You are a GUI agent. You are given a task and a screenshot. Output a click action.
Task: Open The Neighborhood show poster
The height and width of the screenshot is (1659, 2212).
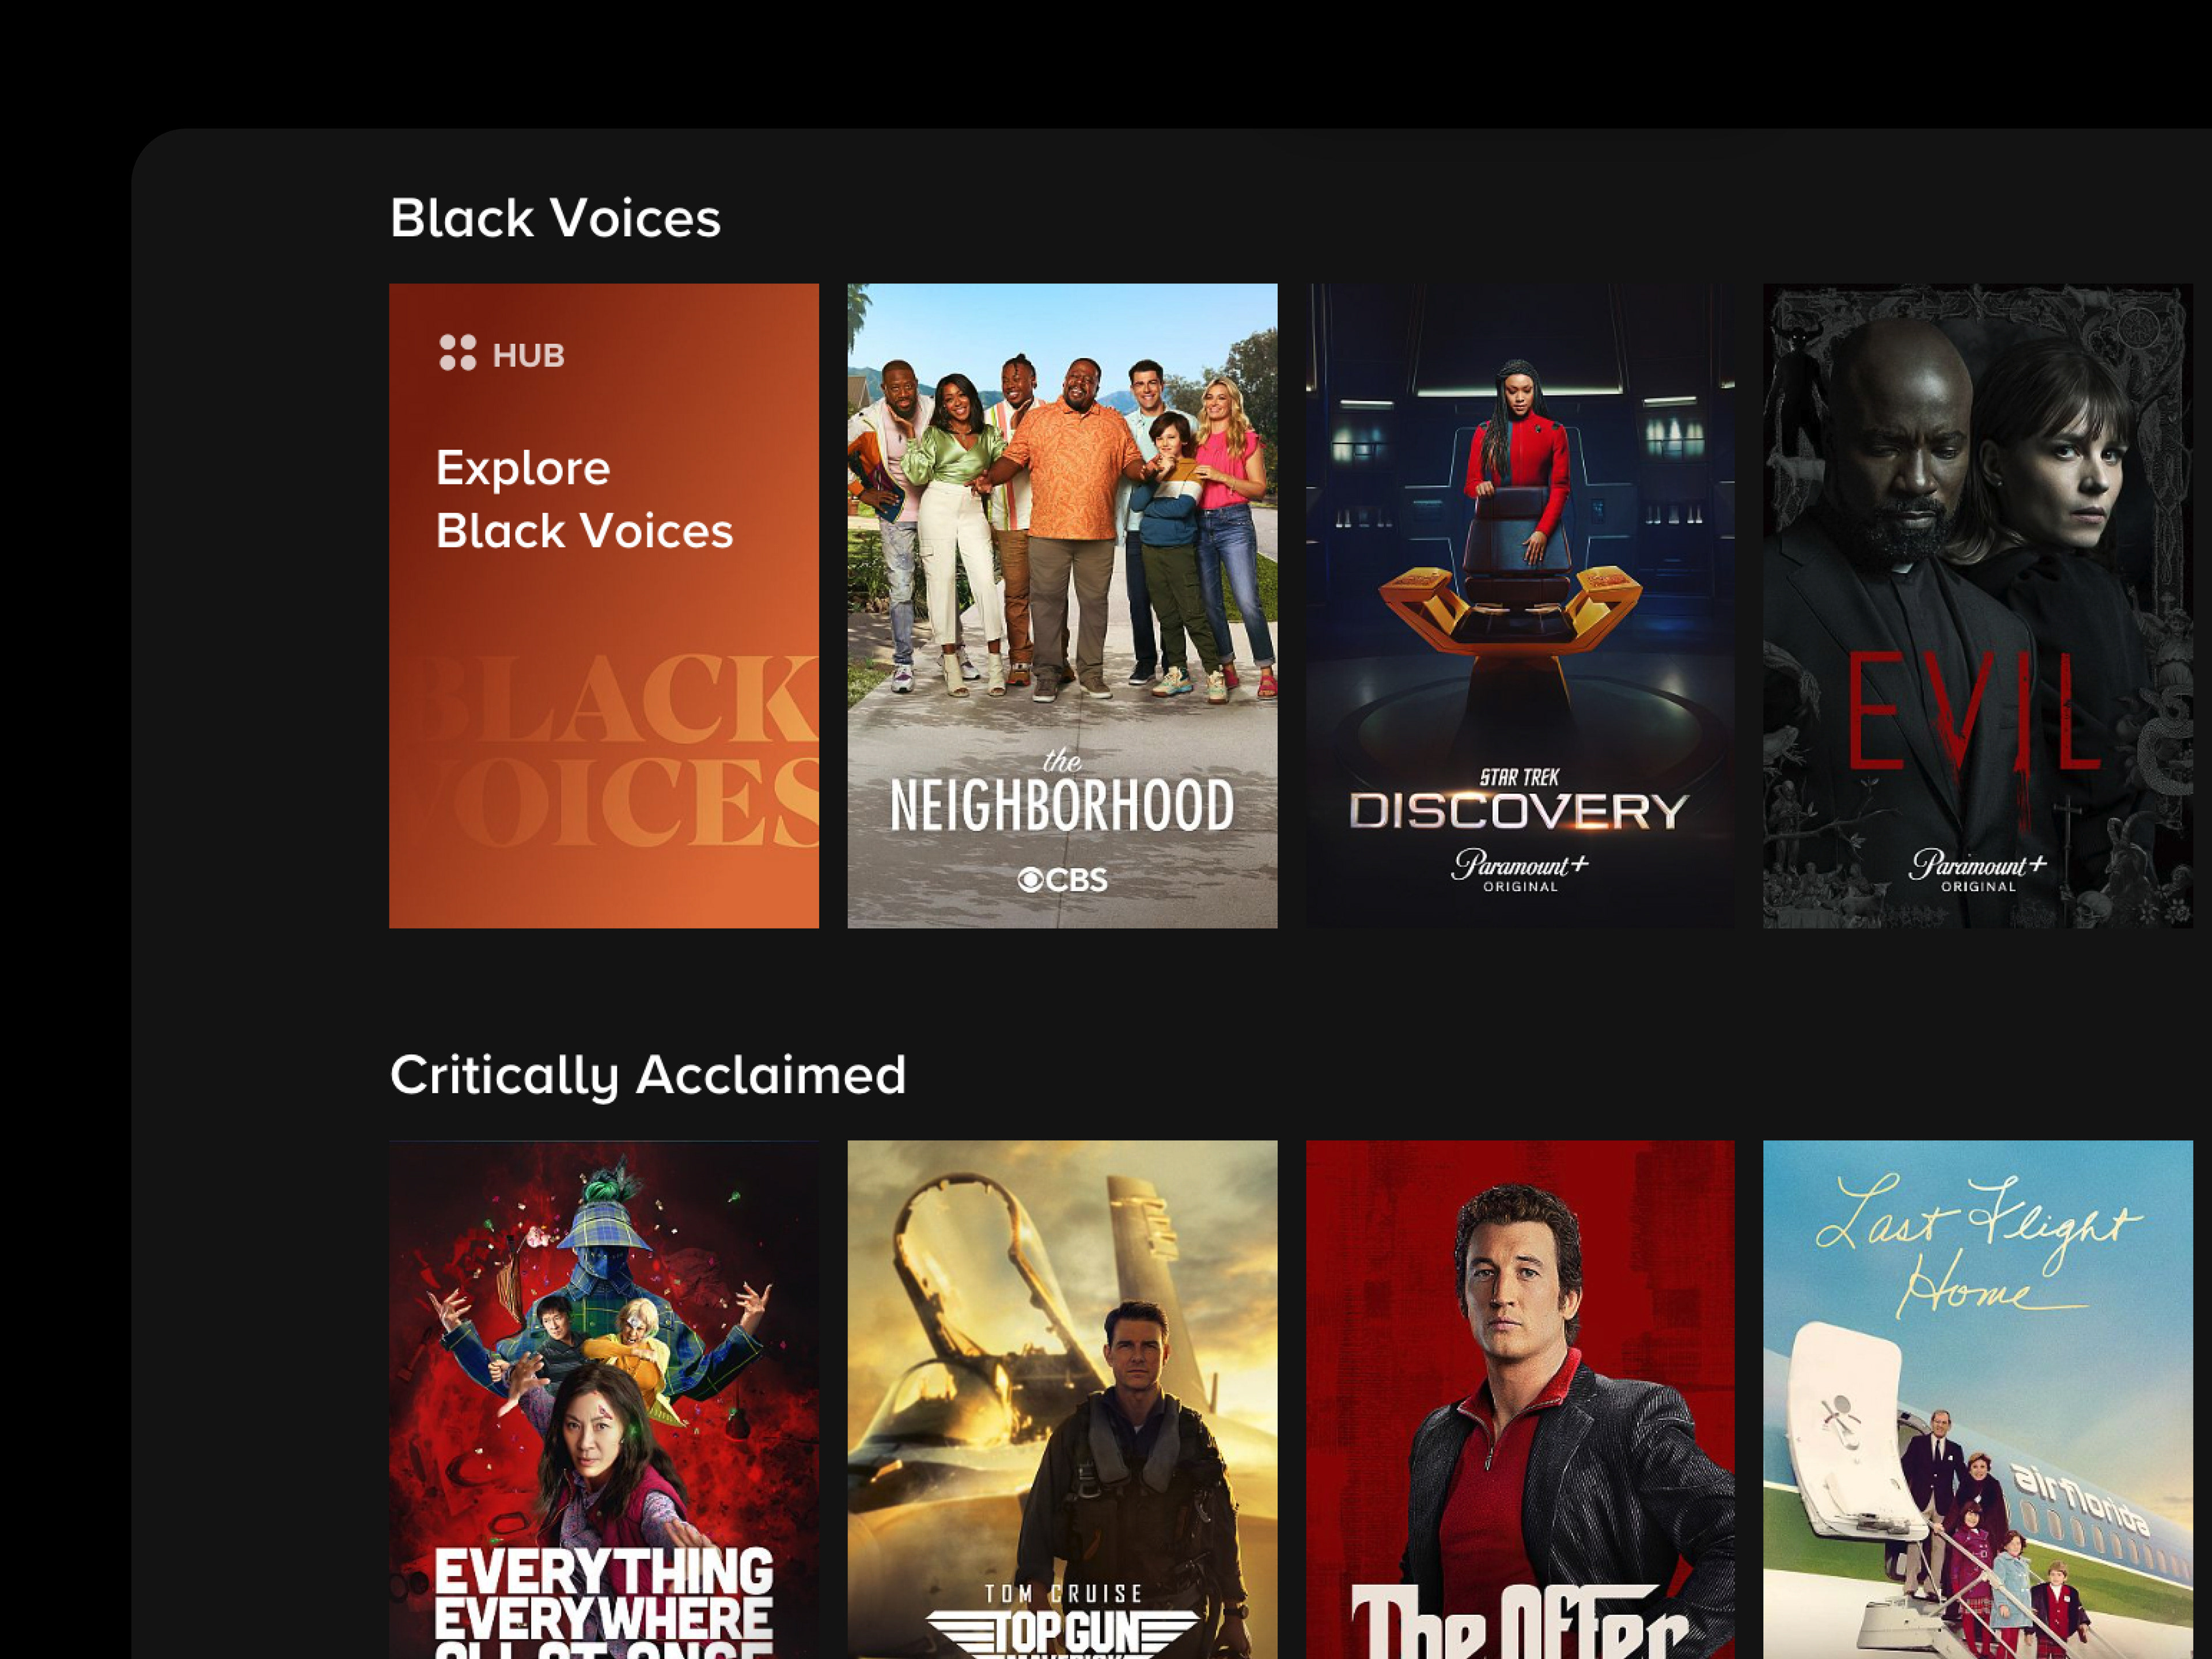(1062, 606)
